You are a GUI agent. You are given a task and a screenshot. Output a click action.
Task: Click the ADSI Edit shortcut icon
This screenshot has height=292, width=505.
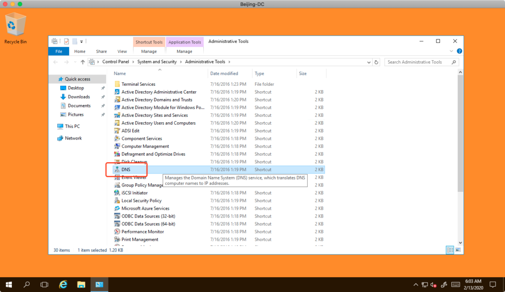[117, 131]
